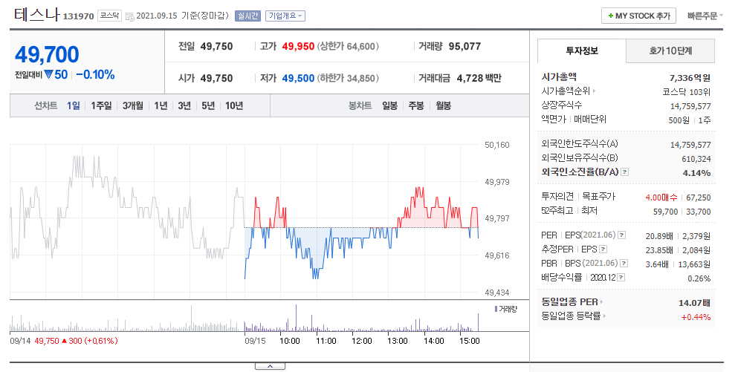Open the help icon next to PER EPS(2021.06)
The image size is (738, 372).
point(621,235)
